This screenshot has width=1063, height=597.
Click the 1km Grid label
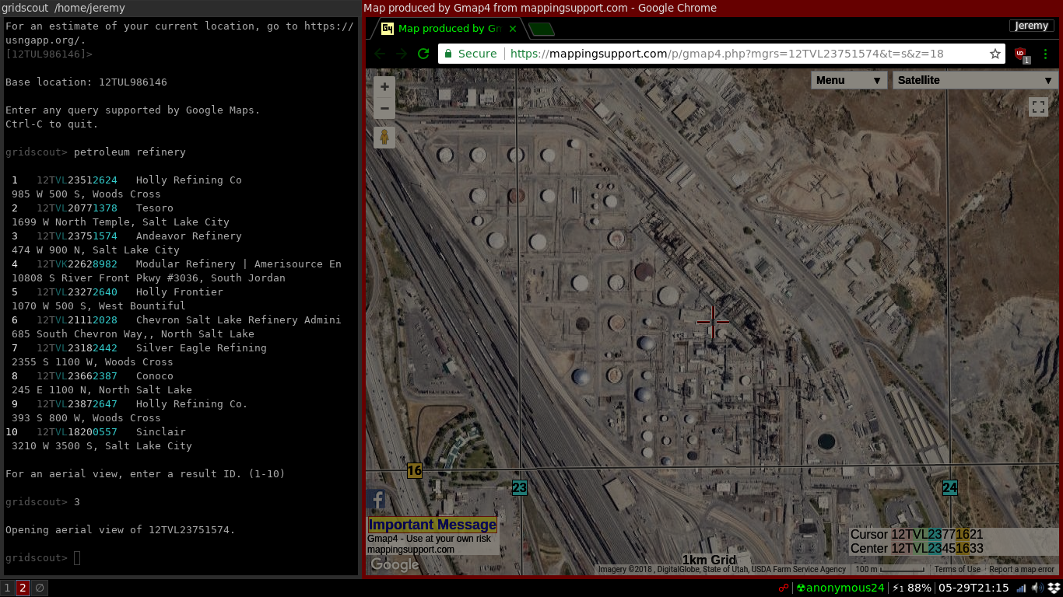pyautogui.click(x=709, y=560)
